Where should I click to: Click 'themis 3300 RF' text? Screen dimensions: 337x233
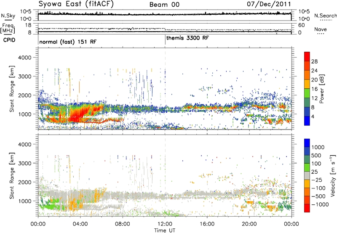pyautogui.click(x=187, y=38)
